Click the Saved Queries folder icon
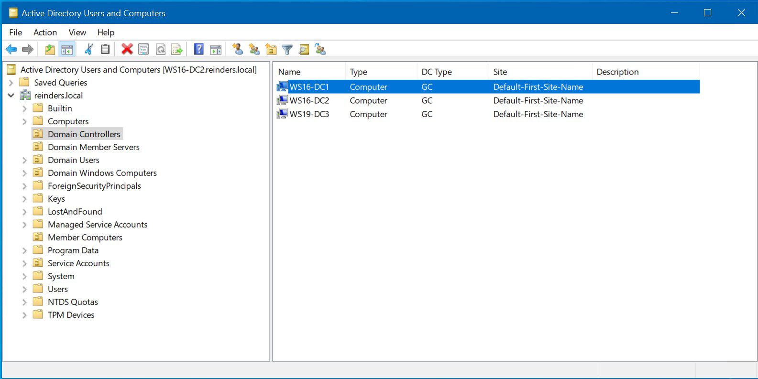 coord(24,82)
